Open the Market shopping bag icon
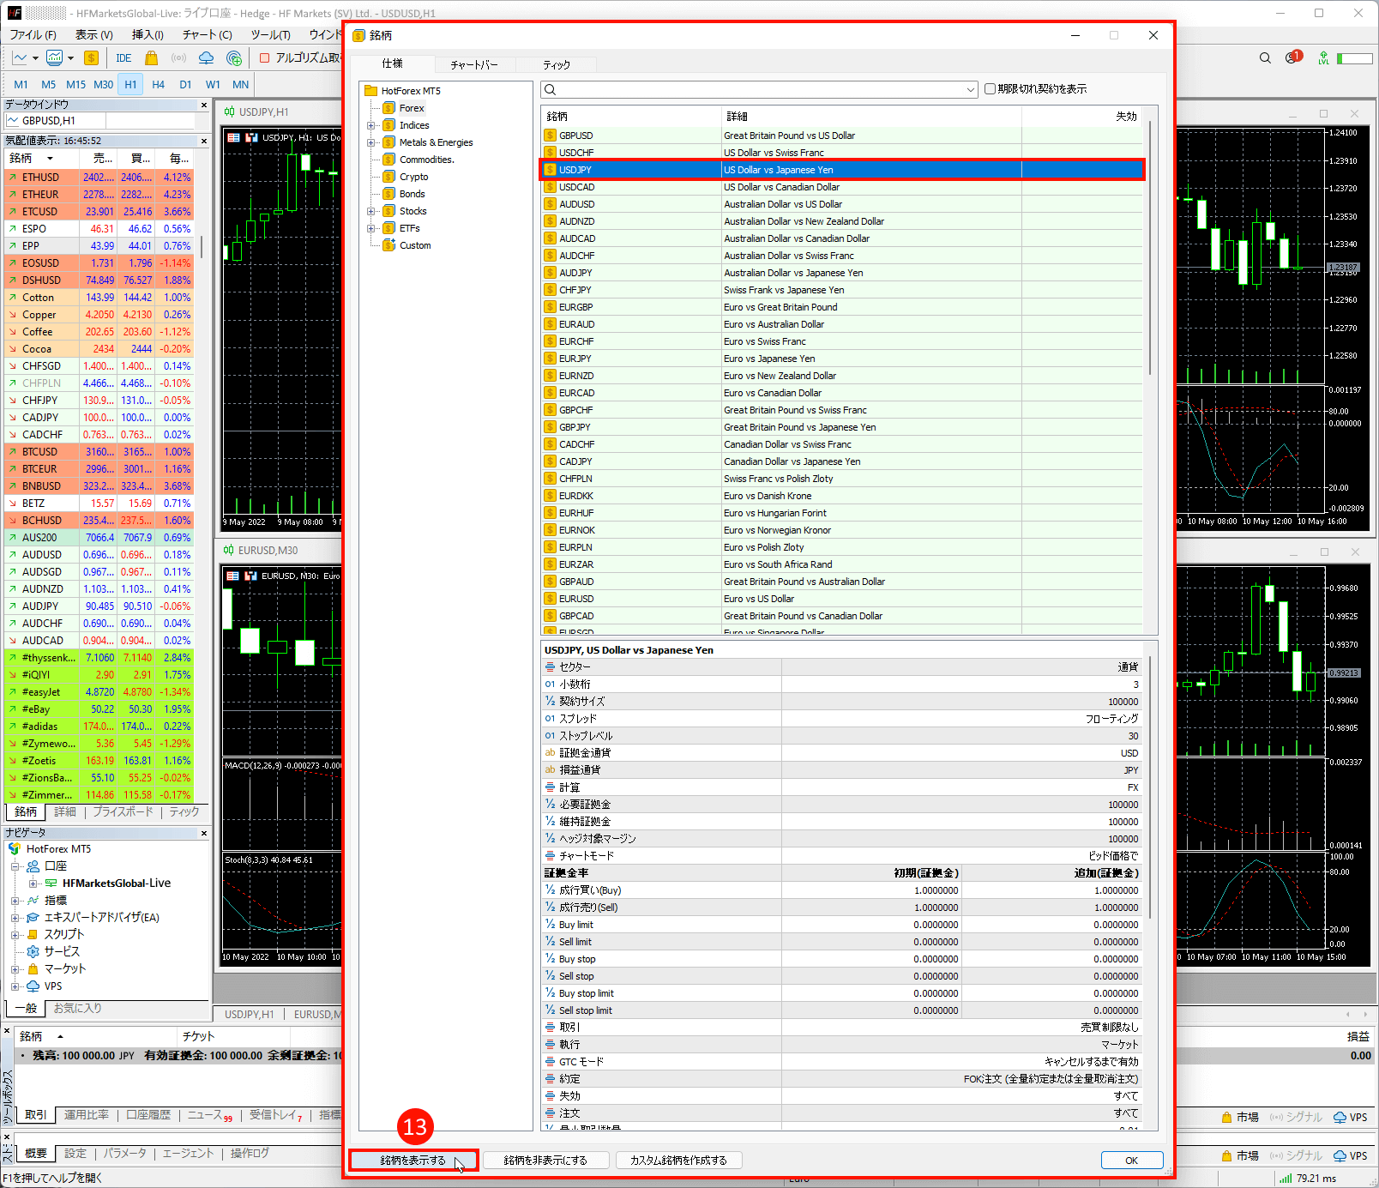Image resolution: width=1379 pixels, height=1188 pixels. [152, 58]
